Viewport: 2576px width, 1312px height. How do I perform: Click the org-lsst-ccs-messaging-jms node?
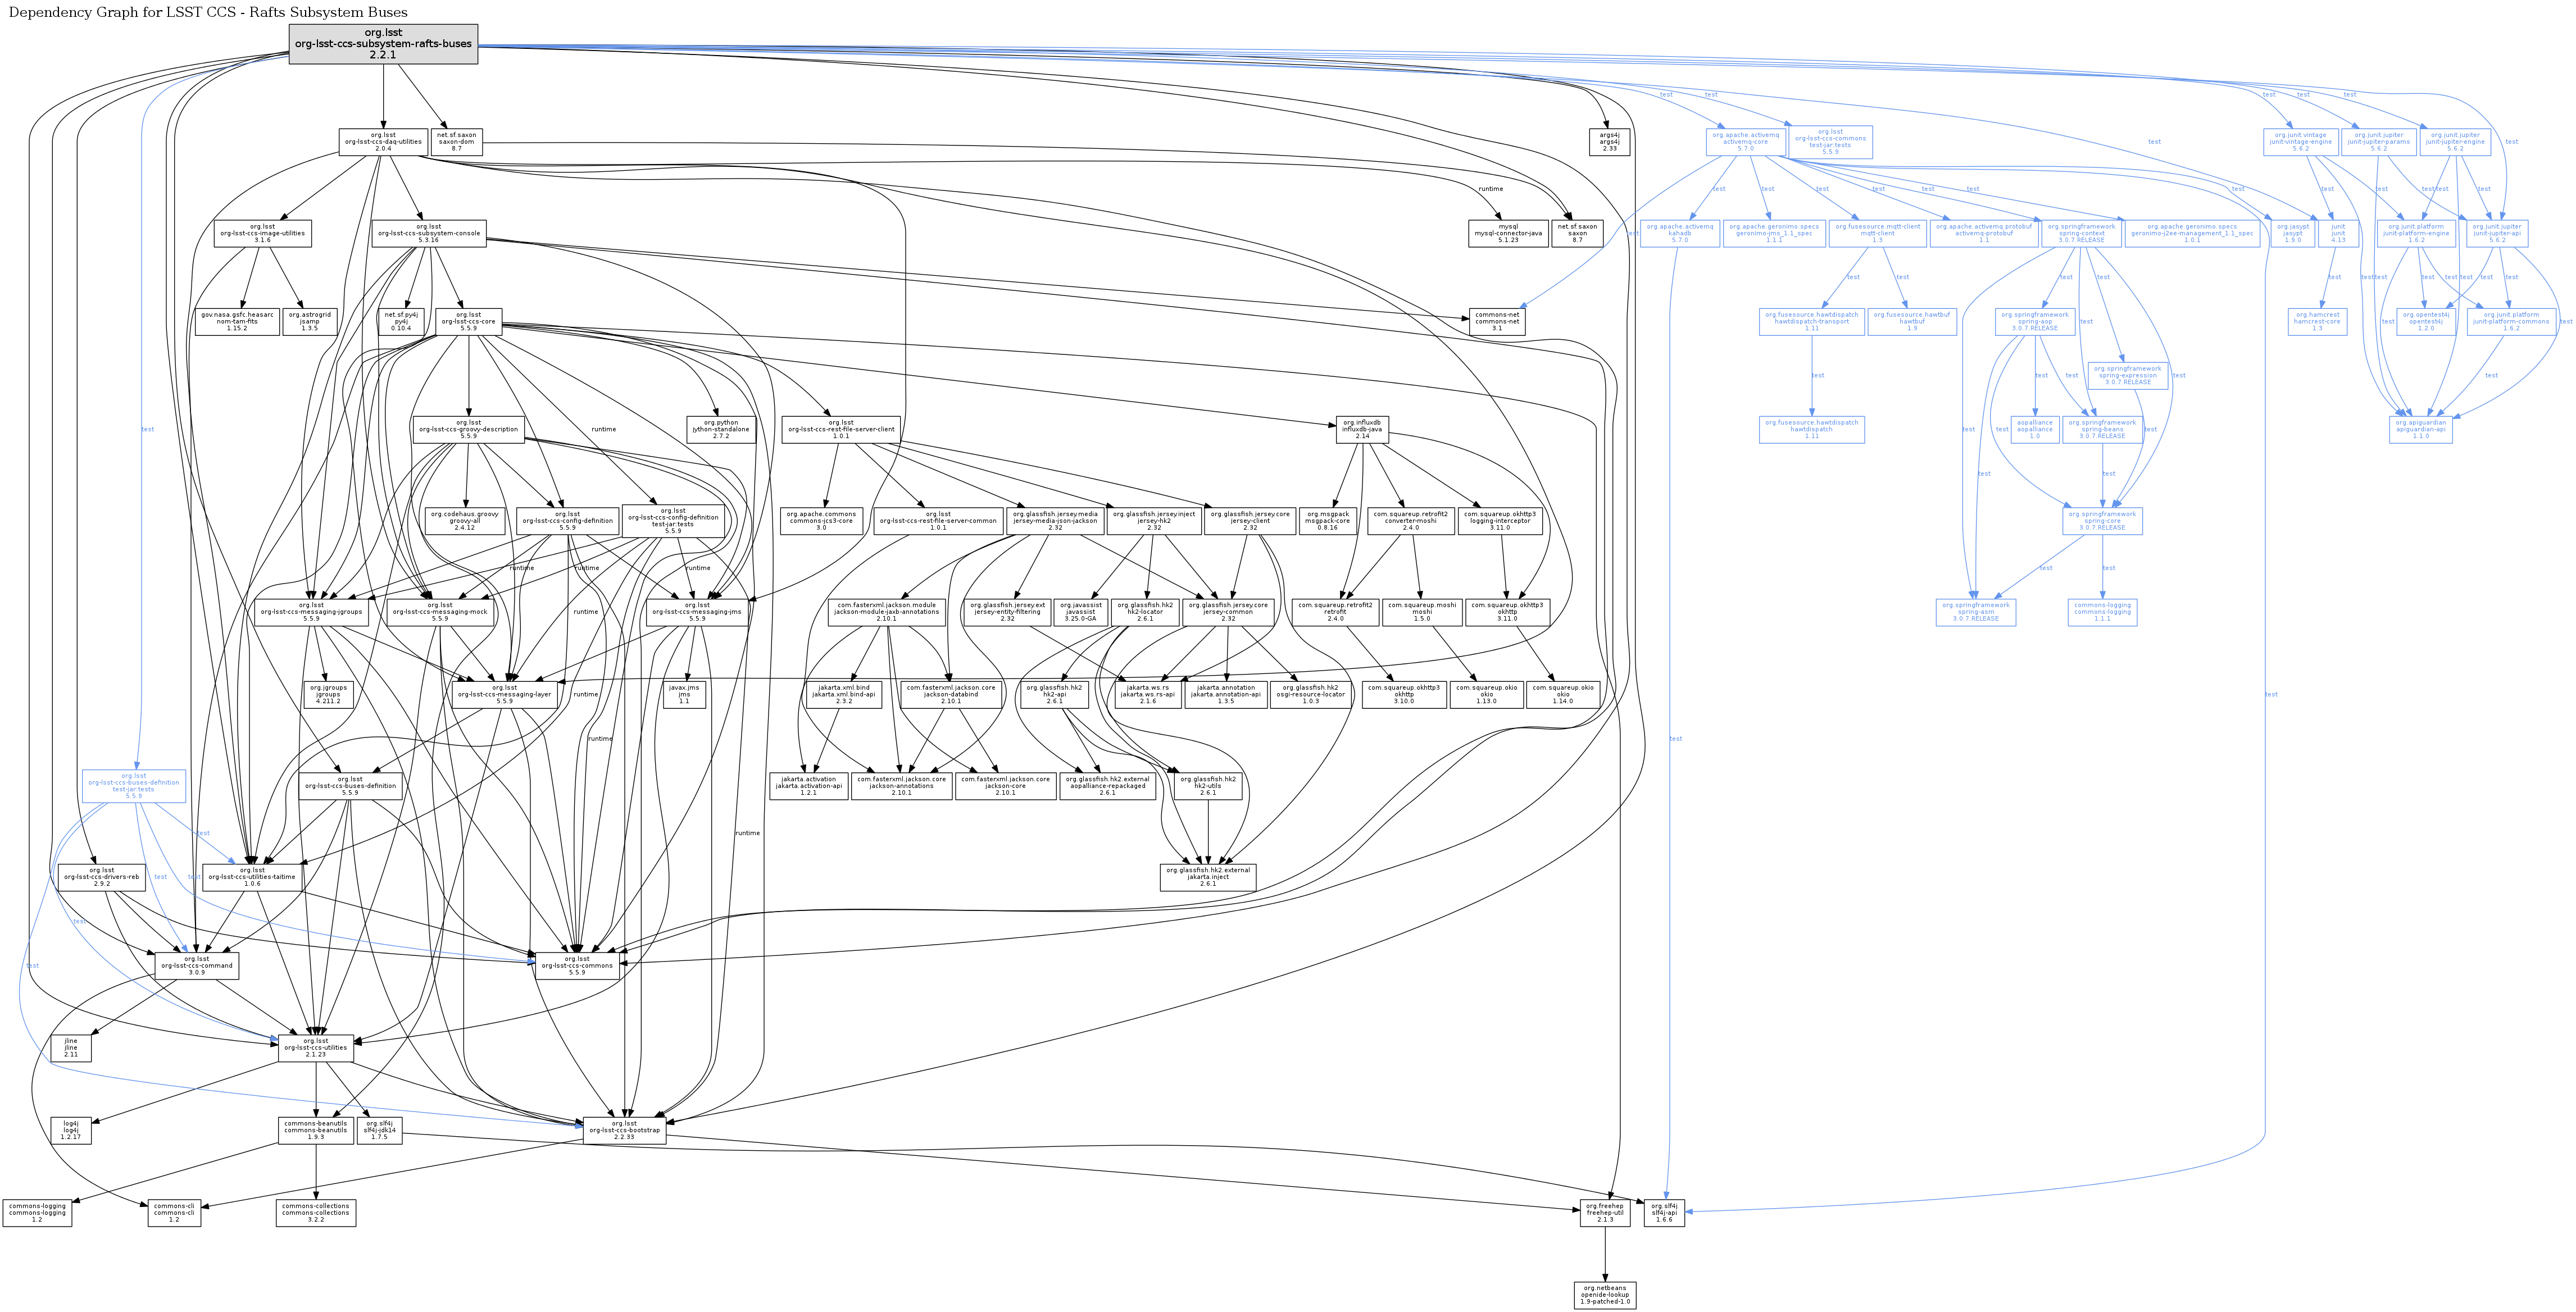(697, 612)
